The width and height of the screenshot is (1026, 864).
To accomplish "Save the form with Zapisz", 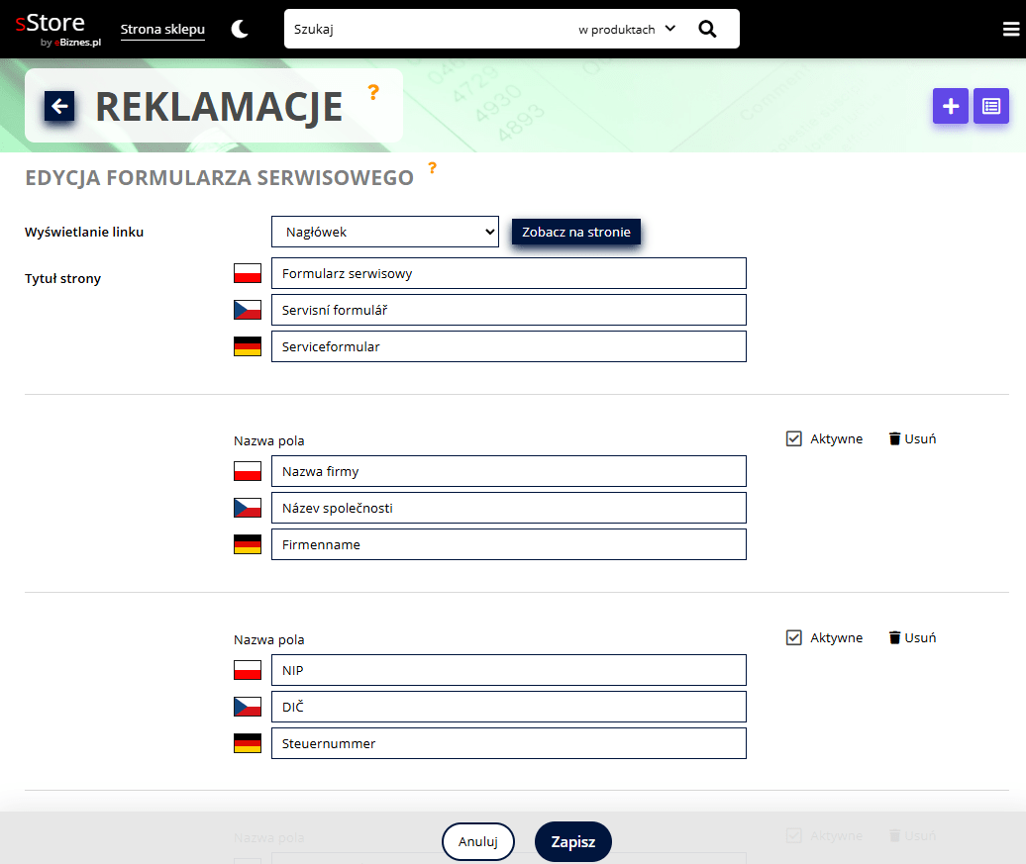I will 572,842.
